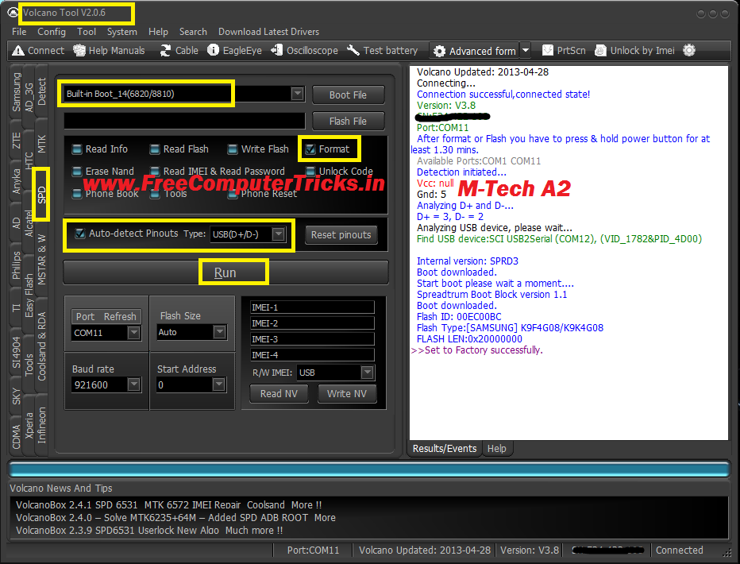Click the Read NV button

click(x=279, y=394)
